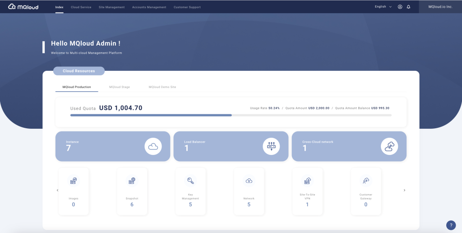This screenshot has width=462, height=233.
Task: Switch to the MQloud Stage tab
Action: pyautogui.click(x=120, y=87)
